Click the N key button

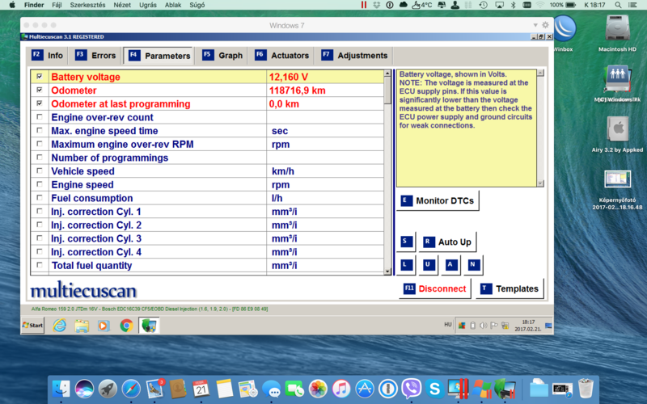473,265
